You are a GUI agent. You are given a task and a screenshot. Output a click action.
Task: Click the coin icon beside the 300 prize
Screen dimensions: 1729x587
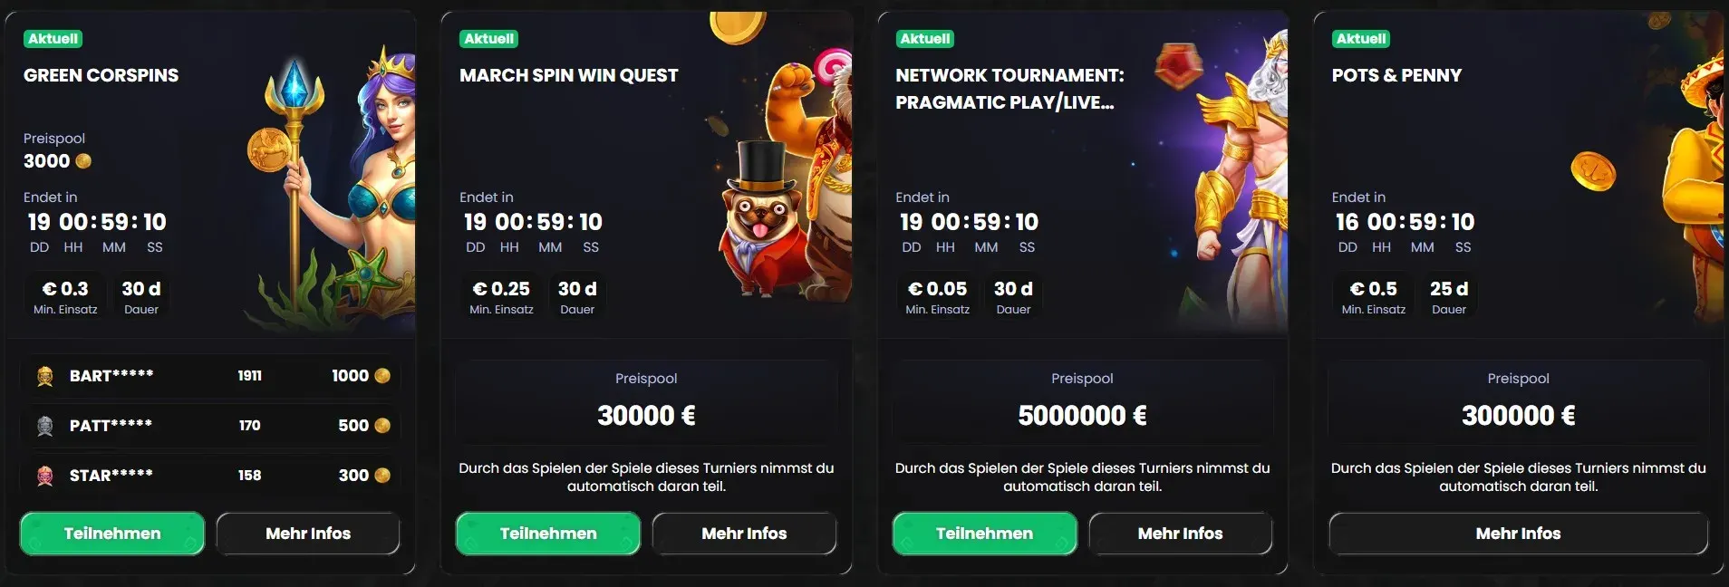[382, 476]
